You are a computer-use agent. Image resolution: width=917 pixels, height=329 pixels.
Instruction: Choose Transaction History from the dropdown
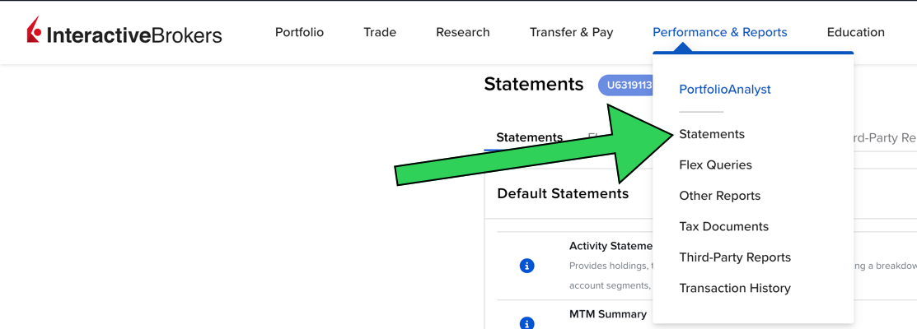coord(735,288)
